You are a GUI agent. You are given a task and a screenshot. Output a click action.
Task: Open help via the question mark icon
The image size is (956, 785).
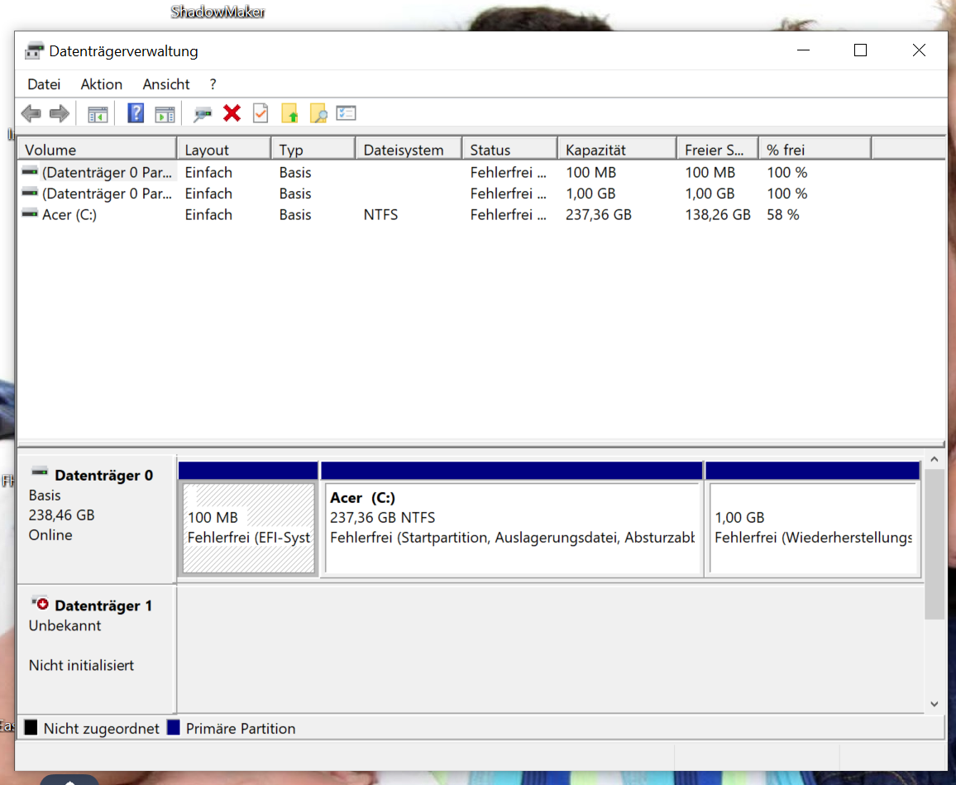[x=135, y=113]
